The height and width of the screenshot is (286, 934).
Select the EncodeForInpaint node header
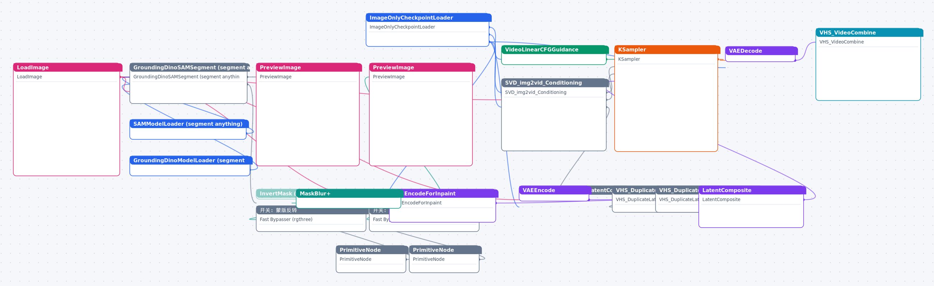[x=450, y=194]
